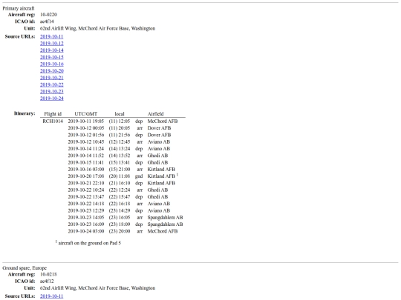Viewport: 401px width, 300px height.
Task: Click the local time (23) 20:00
Action: tap(120, 231)
